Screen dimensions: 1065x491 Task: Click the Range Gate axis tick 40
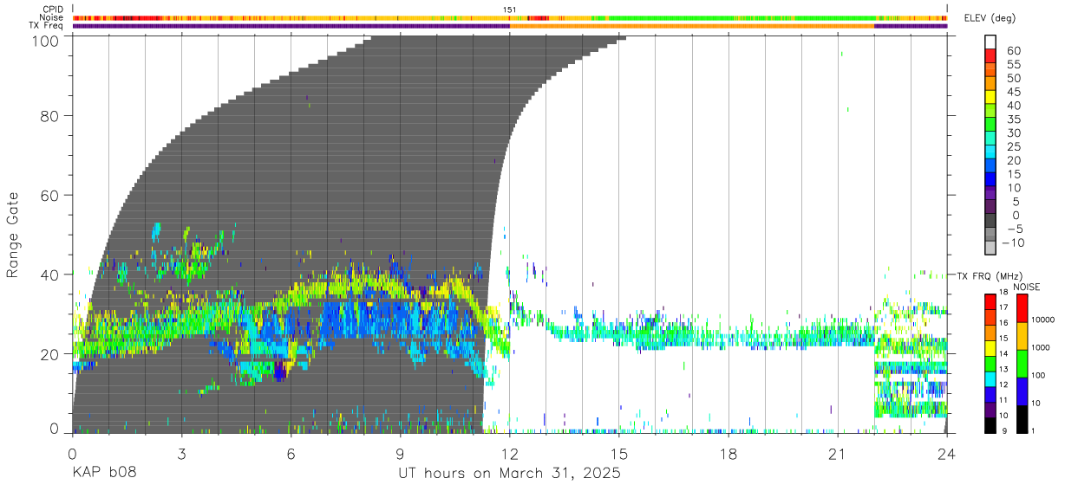50,275
